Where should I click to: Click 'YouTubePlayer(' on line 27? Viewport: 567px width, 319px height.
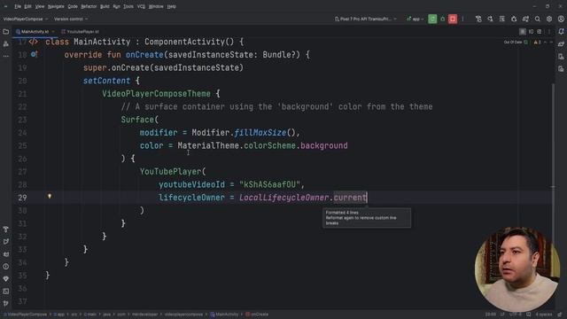click(173, 171)
